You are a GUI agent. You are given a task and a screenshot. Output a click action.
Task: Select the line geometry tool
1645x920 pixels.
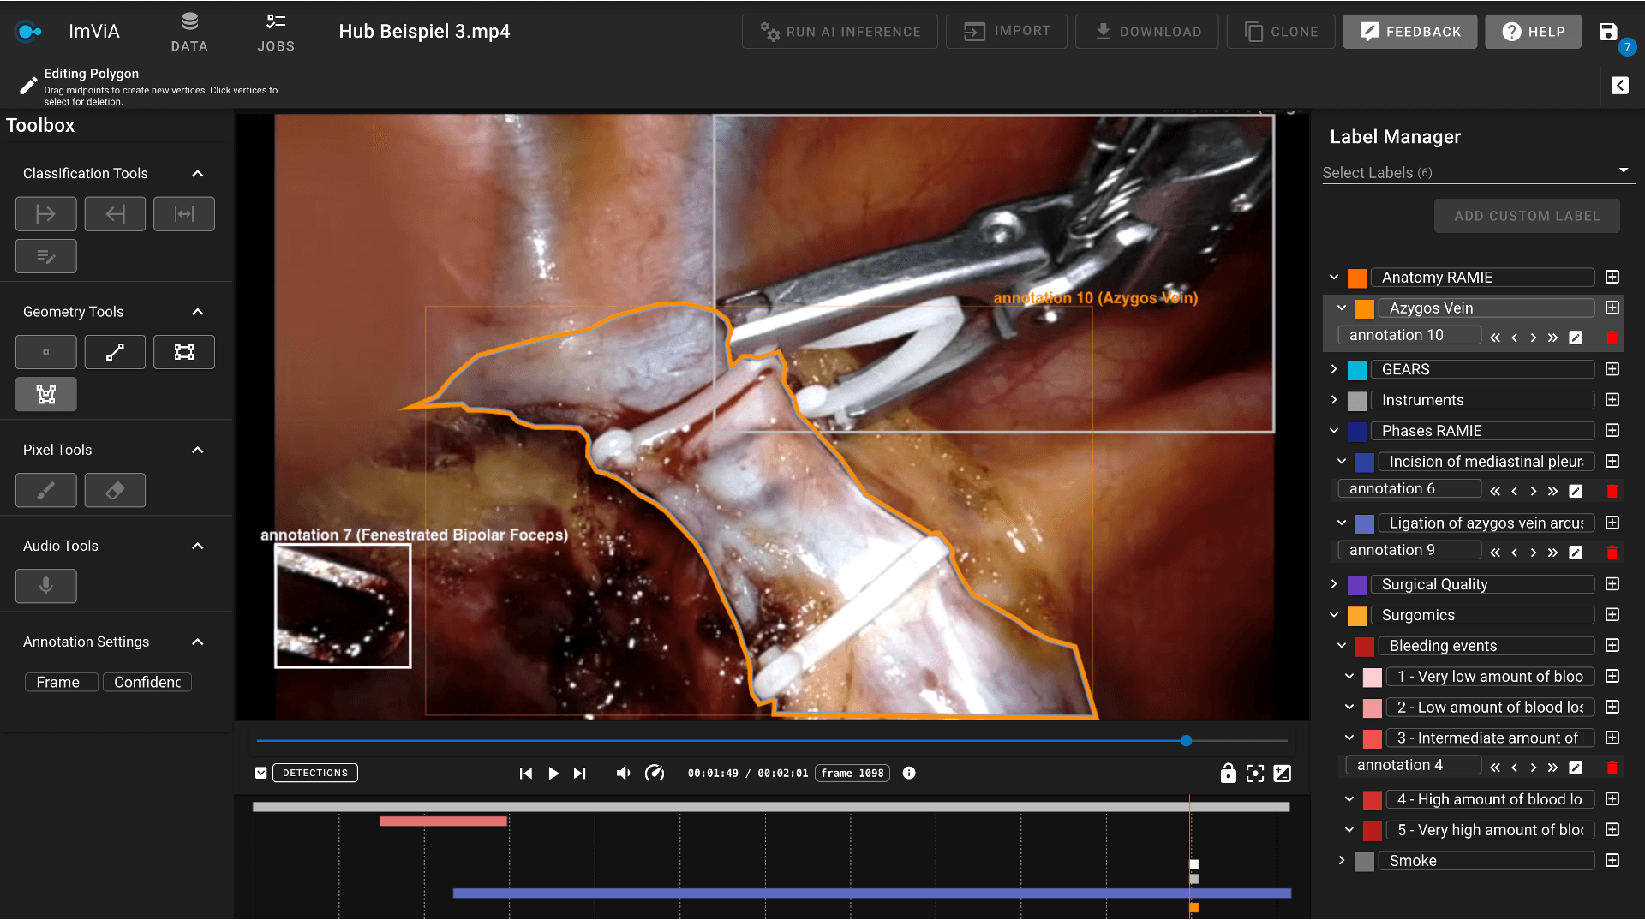pos(115,351)
